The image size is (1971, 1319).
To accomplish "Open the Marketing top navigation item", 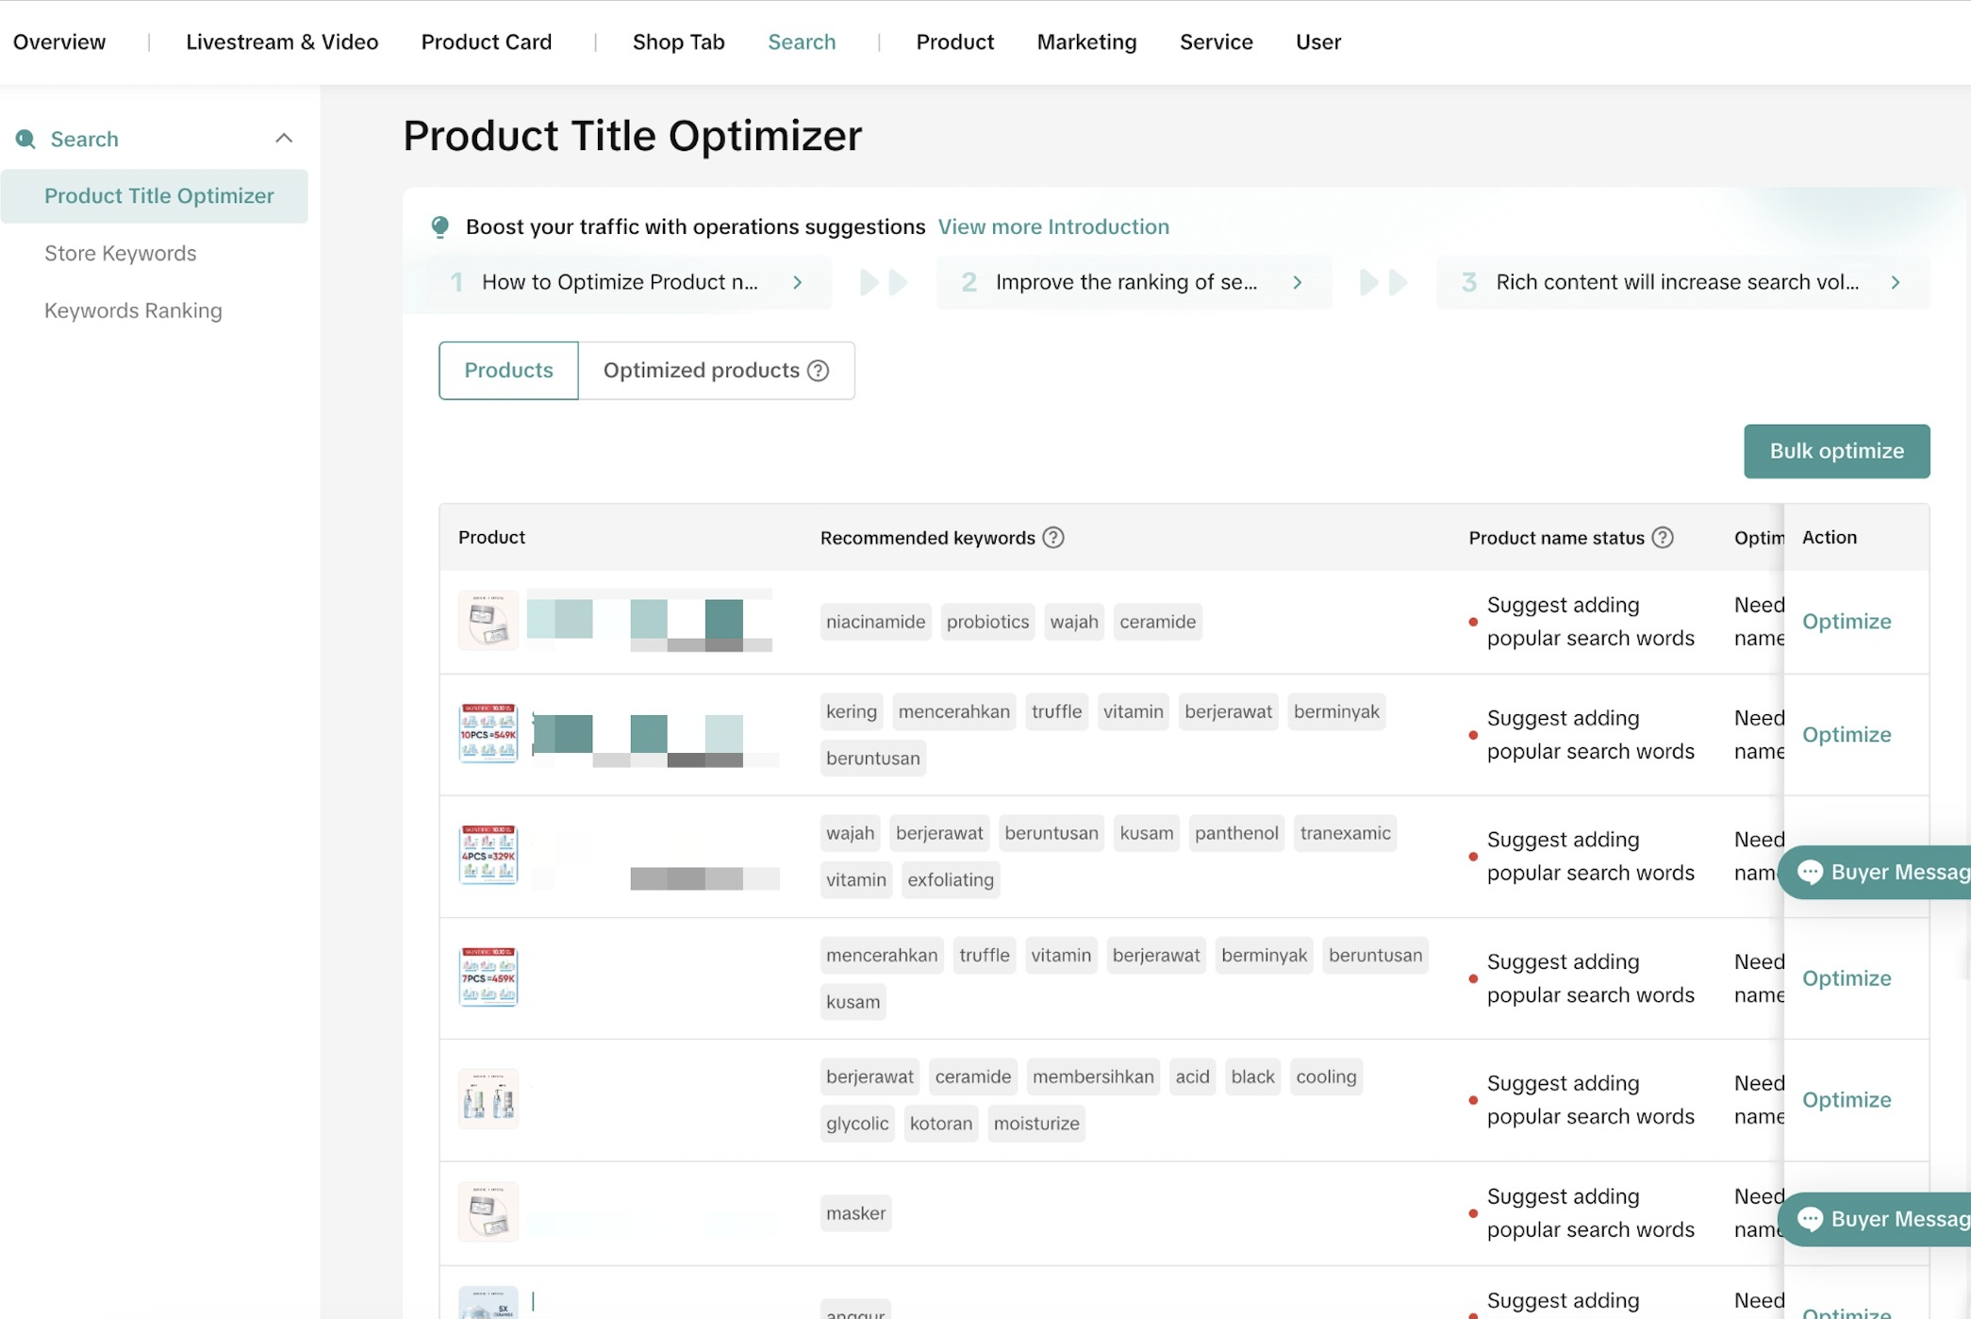I will click(x=1086, y=42).
